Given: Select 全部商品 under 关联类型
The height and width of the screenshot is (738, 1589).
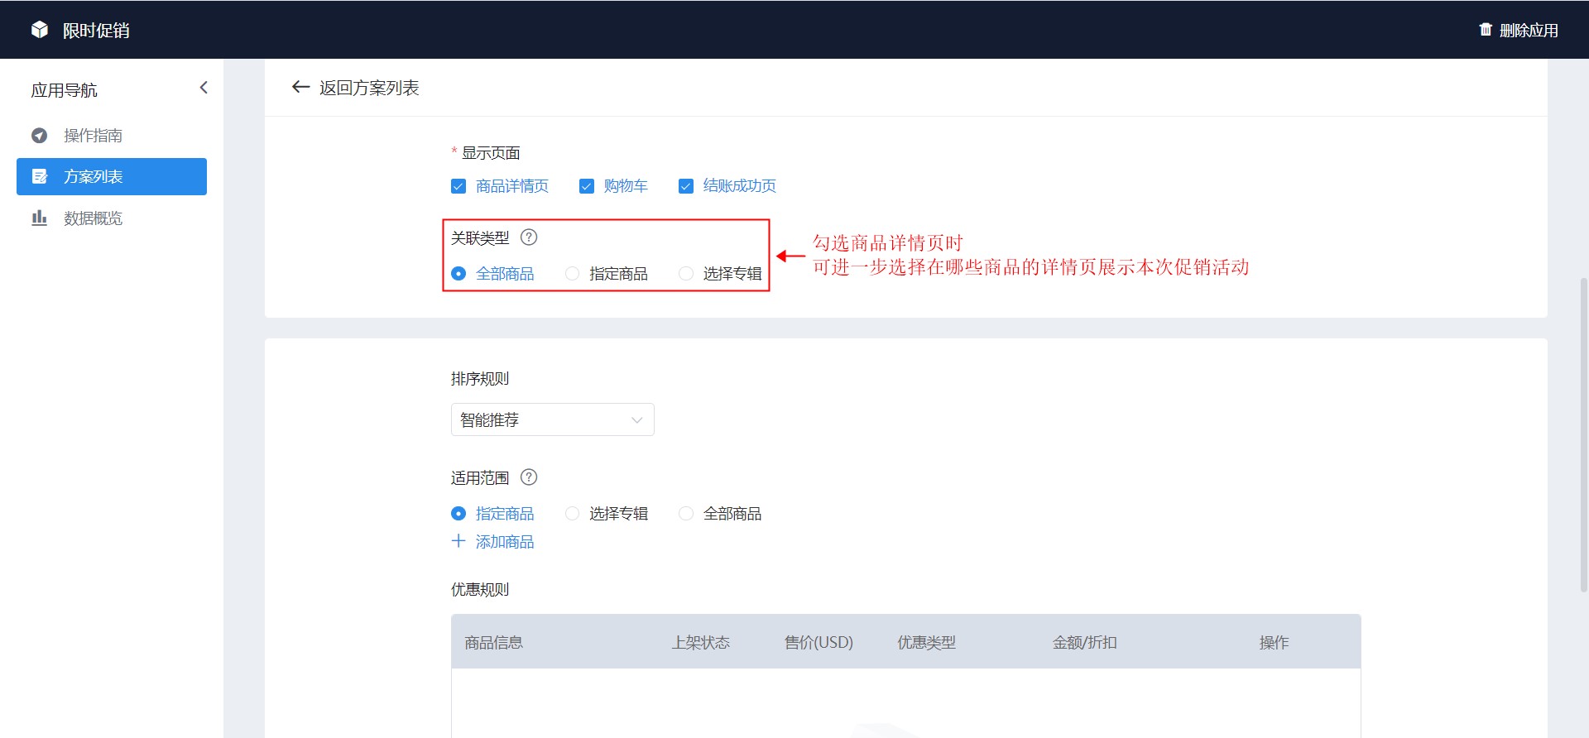Looking at the screenshot, I should point(458,273).
